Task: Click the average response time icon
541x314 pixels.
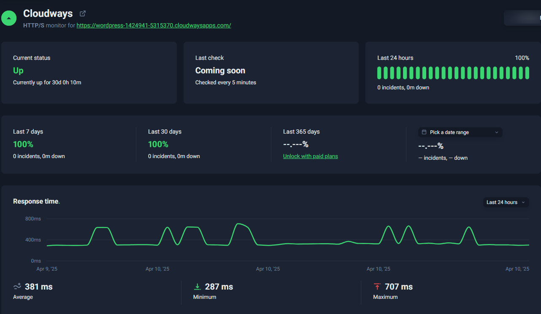Action: point(17,287)
